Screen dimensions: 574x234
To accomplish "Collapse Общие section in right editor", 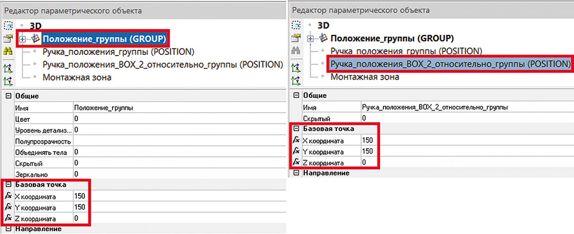I will pyautogui.click(x=296, y=96).
